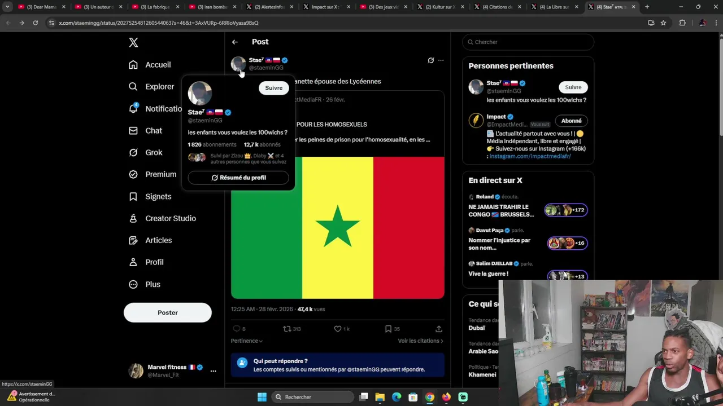Click the Grok icon on the post header
The height and width of the screenshot is (406, 723).
431,60
